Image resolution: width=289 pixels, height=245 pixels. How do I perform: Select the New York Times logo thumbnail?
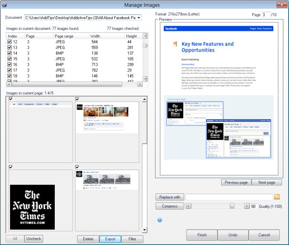coord(41,200)
